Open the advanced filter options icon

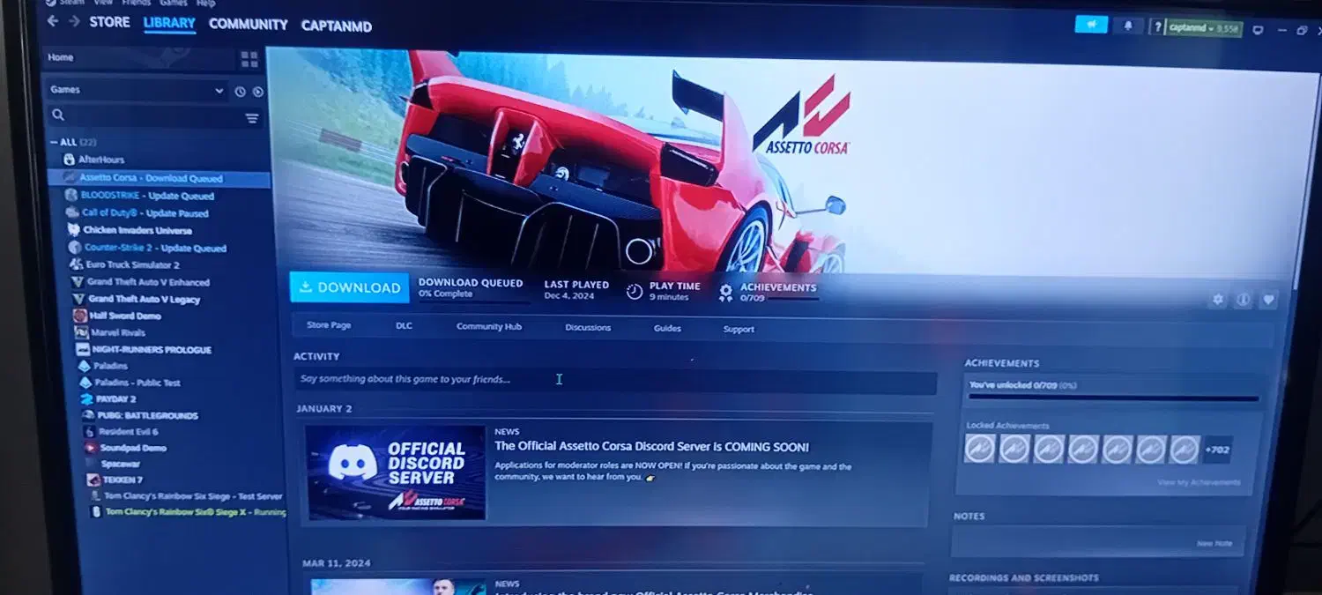[x=252, y=118]
